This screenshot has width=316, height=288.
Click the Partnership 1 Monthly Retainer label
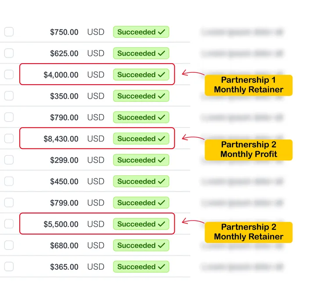(x=248, y=85)
